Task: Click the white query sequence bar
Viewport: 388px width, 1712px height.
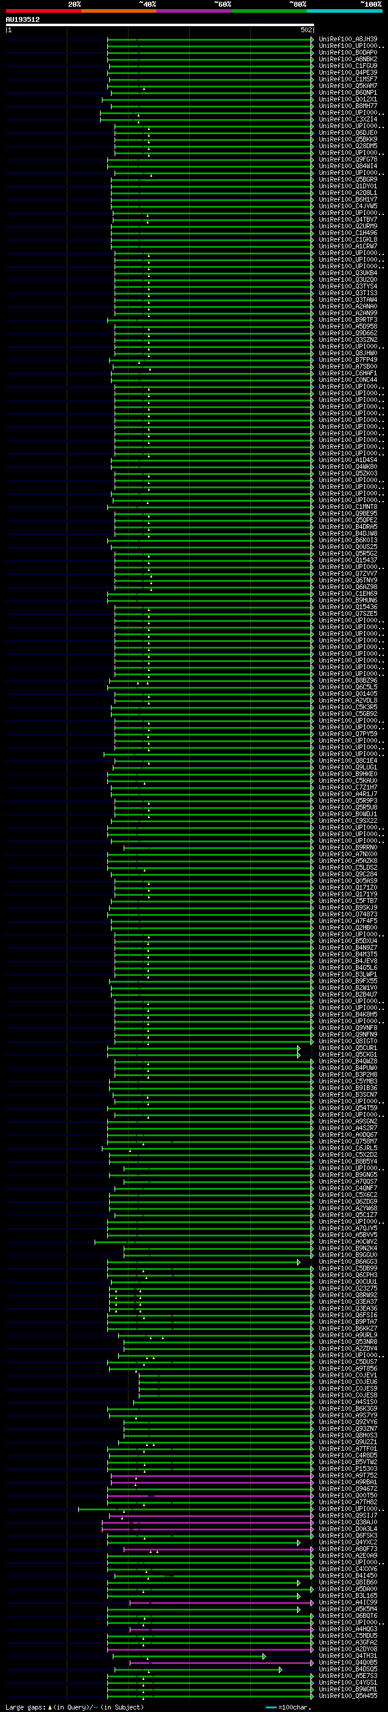Action: (x=160, y=24)
